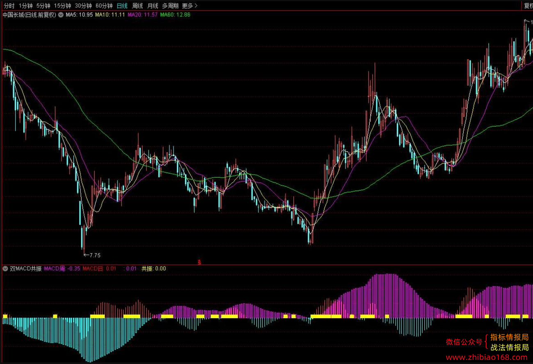
Task: Click the 中国长城(日线 前复权) chart title
Action: [30, 15]
